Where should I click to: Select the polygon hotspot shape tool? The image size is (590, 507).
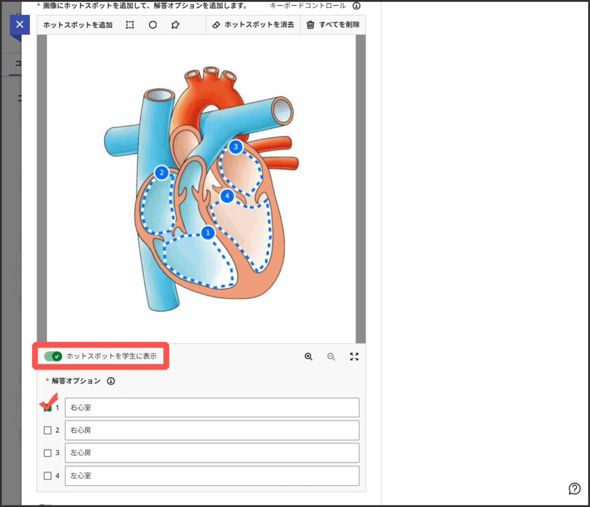[x=175, y=25]
